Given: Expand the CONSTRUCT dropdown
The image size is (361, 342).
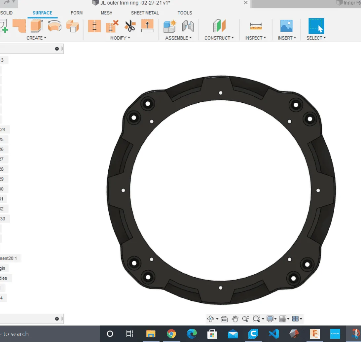Looking at the screenshot, I should [219, 38].
